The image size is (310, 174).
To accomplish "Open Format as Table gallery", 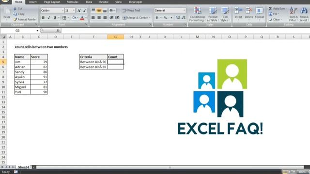I will tap(213, 14).
